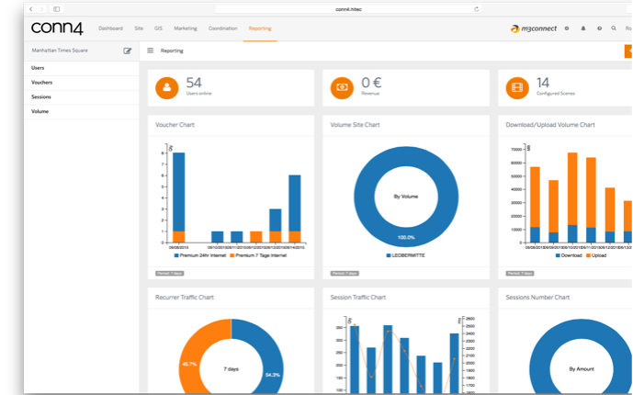633x395 pixels.
Task: Click the Users online orange circle icon
Action: (x=166, y=88)
